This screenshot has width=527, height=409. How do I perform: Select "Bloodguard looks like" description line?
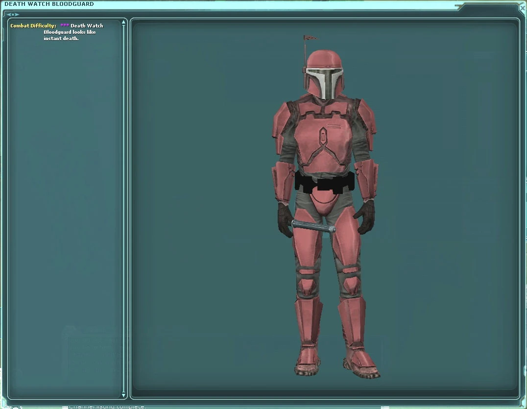point(70,32)
